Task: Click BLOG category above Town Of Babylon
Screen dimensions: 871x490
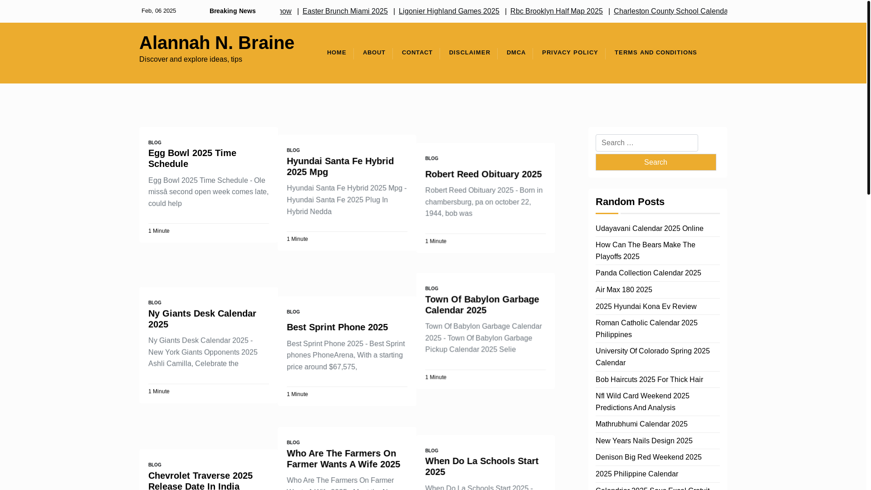Action: [431, 289]
